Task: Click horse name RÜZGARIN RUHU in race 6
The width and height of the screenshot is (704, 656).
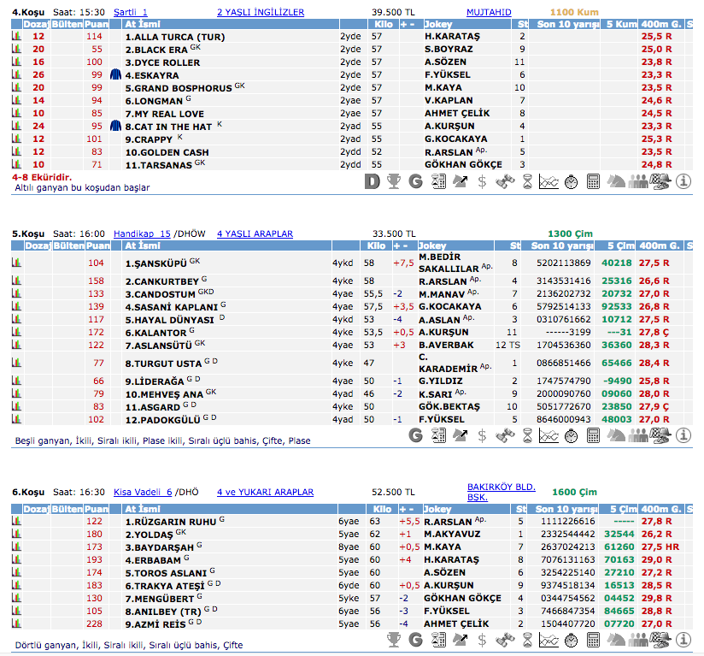Action: (x=170, y=521)
